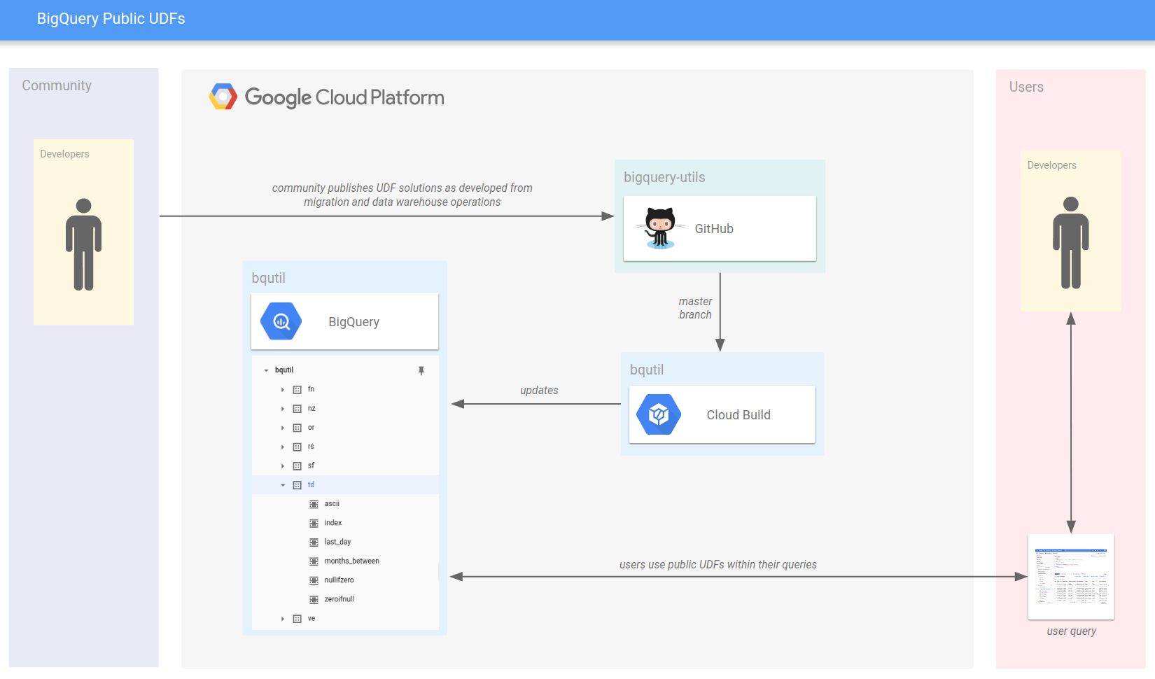Select the nullifzero function name

tap(339, 580)
